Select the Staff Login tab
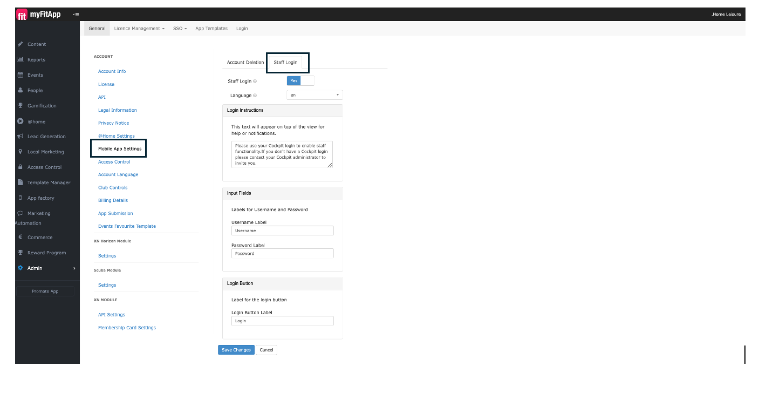 285,62
